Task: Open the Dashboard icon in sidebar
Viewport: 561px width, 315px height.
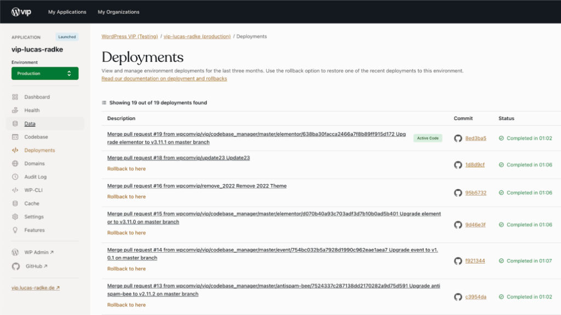Action: (15, 97)
